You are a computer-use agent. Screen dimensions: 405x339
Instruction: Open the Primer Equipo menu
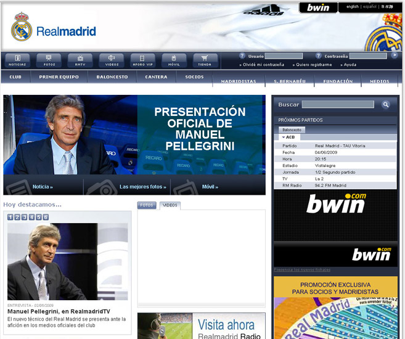[58, 78]
